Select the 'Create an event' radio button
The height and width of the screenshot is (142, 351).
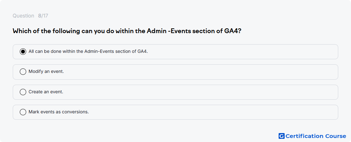23,92
